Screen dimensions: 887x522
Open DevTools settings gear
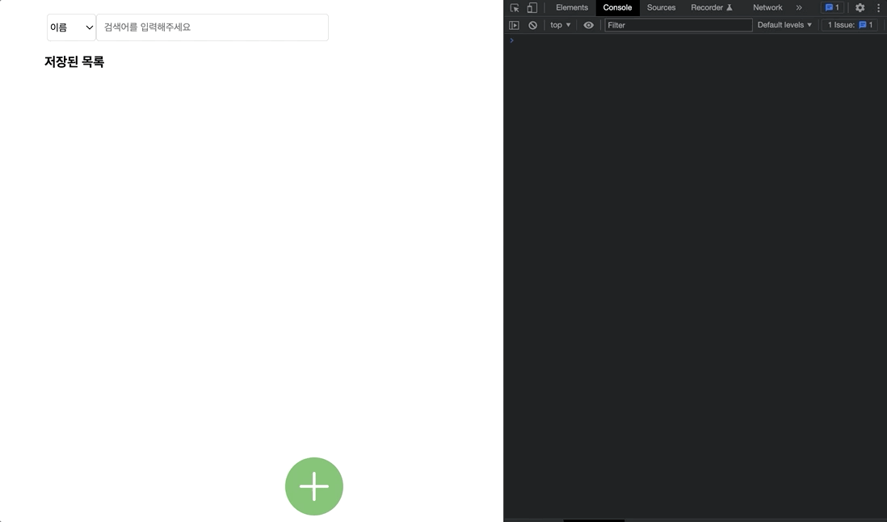point(860,8)
